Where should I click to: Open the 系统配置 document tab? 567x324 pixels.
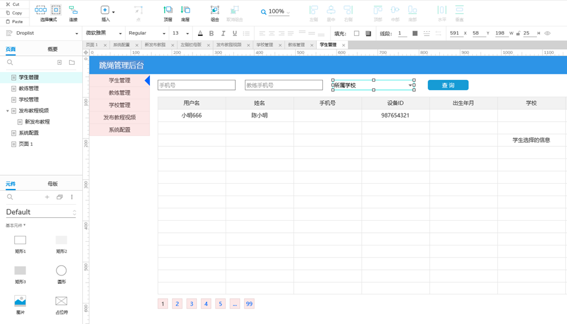121,45
